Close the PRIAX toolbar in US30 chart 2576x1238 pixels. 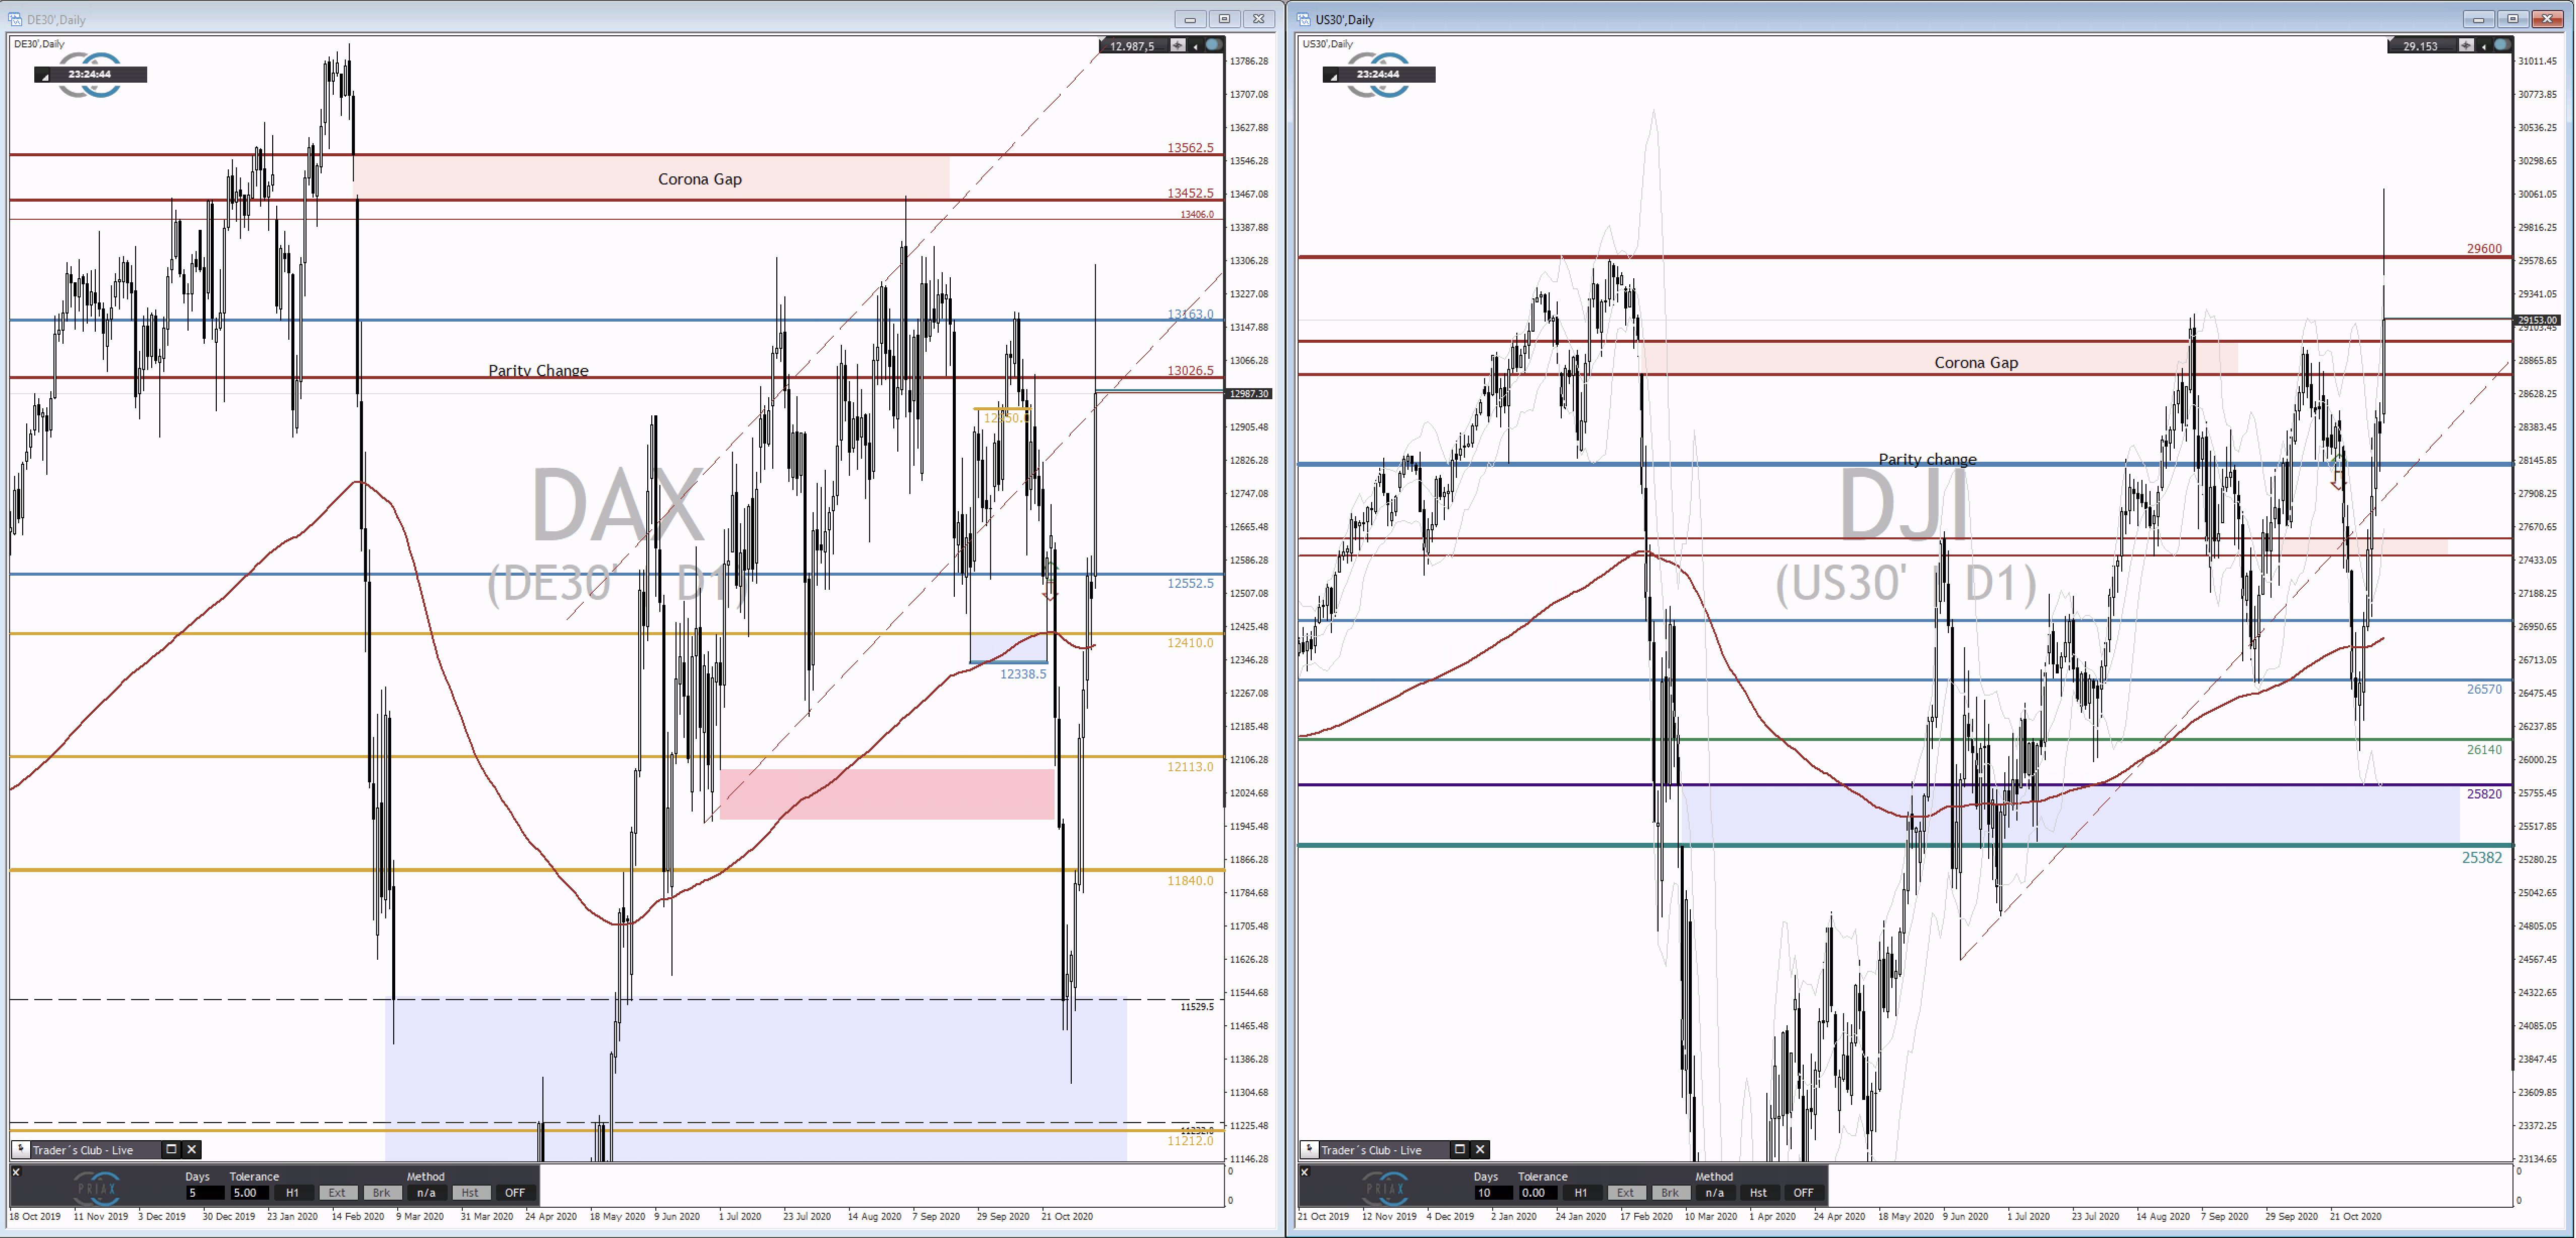(1304, 1172)
